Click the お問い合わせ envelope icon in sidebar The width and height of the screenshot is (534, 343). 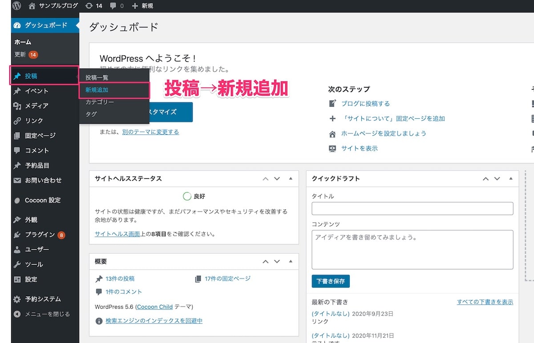point(17,180)
